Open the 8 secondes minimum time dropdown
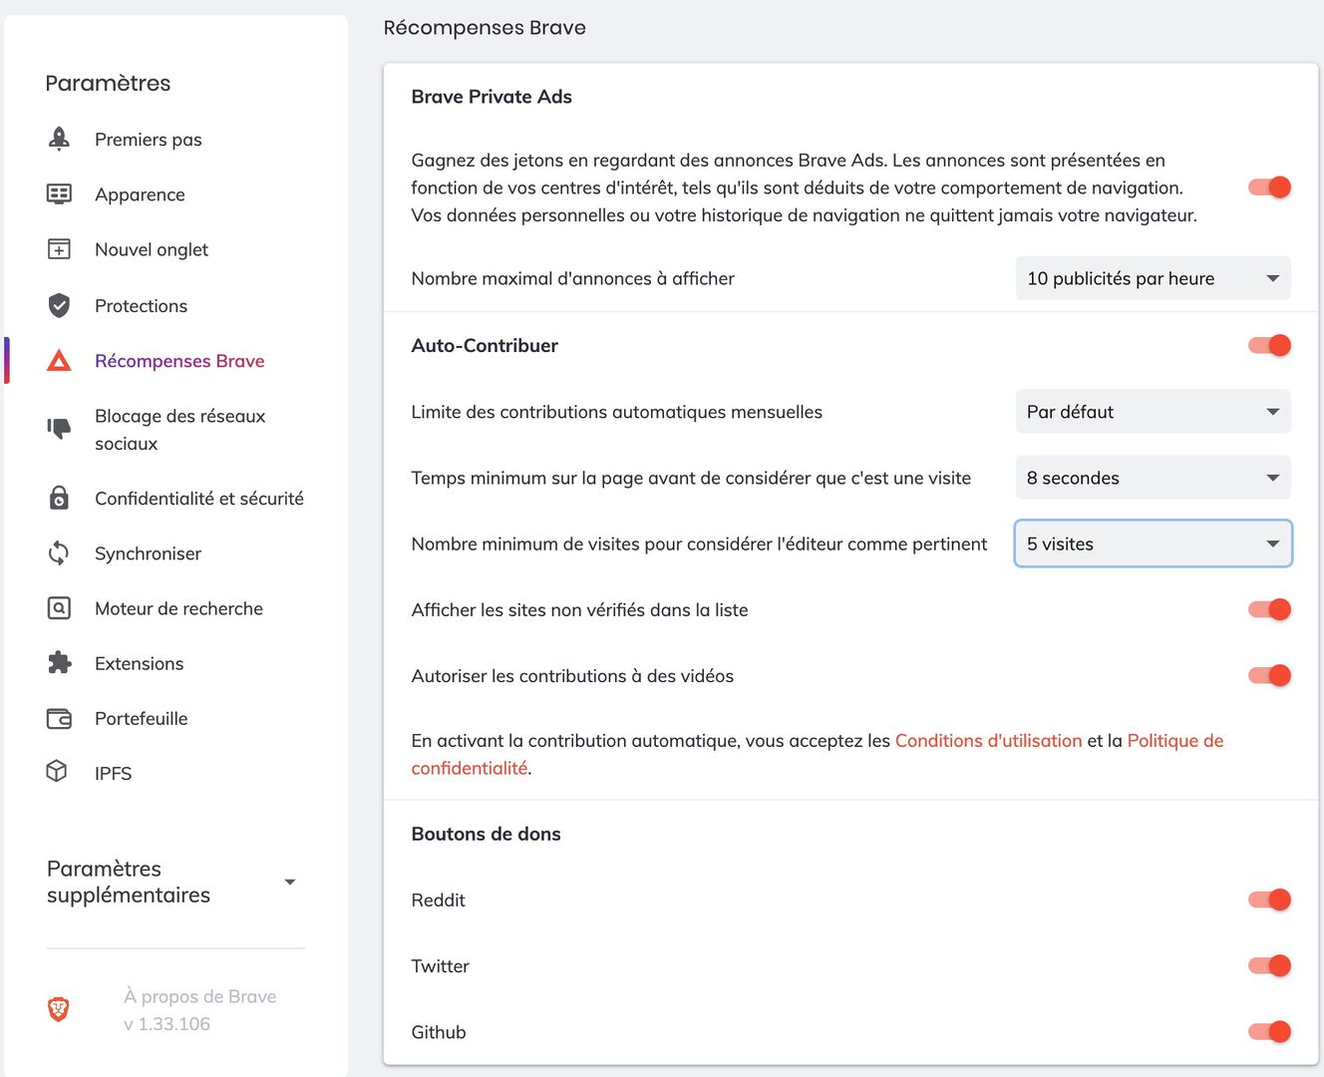 pyautogui.click(x=1153, y=478)
